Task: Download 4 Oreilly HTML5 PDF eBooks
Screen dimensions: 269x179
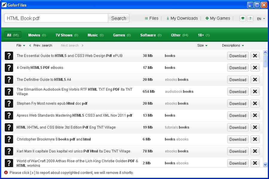Action: pyautogui.click(x=238, y=68)
